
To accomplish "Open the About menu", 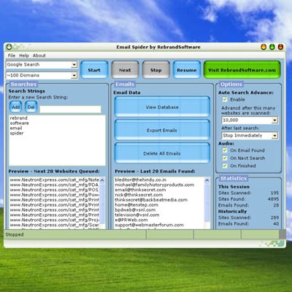I will click(x=39, y=55).
